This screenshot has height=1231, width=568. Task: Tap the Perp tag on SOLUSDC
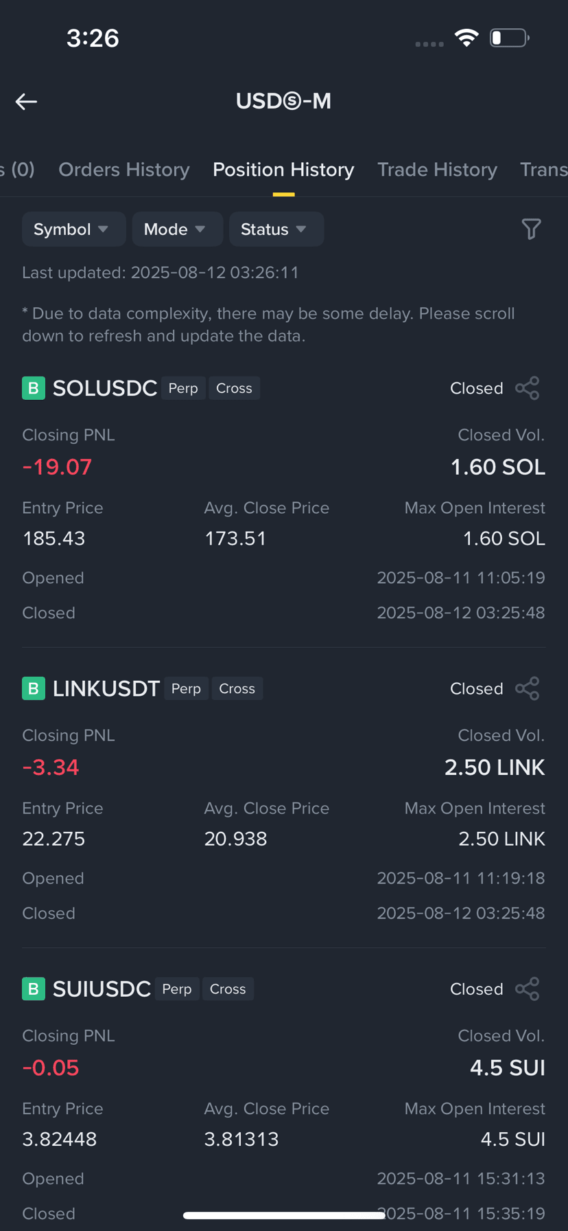pos(183,388)
